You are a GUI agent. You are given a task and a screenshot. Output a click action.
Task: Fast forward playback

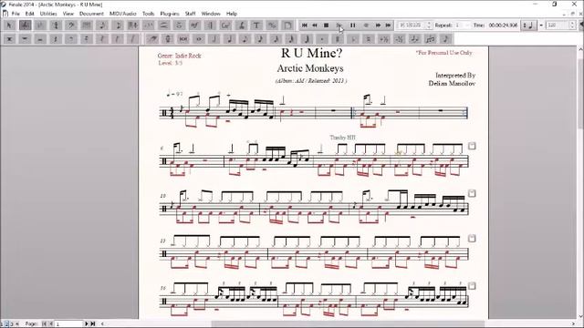(x=378, y=26)
